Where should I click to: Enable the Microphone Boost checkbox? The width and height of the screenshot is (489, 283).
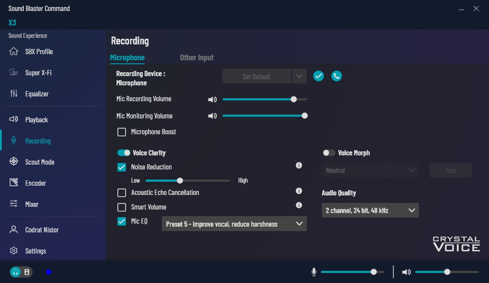click(122, 132)
